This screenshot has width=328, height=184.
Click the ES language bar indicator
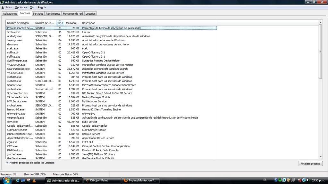click(x=265, y=180)
